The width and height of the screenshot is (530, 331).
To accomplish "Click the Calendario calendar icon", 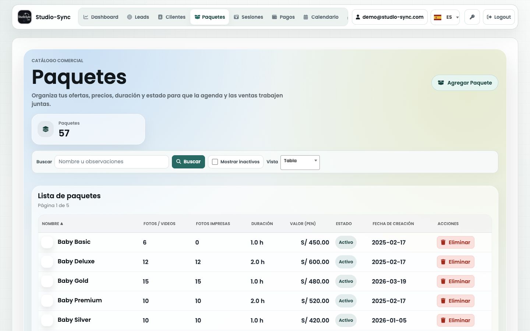I will point(306,17).
